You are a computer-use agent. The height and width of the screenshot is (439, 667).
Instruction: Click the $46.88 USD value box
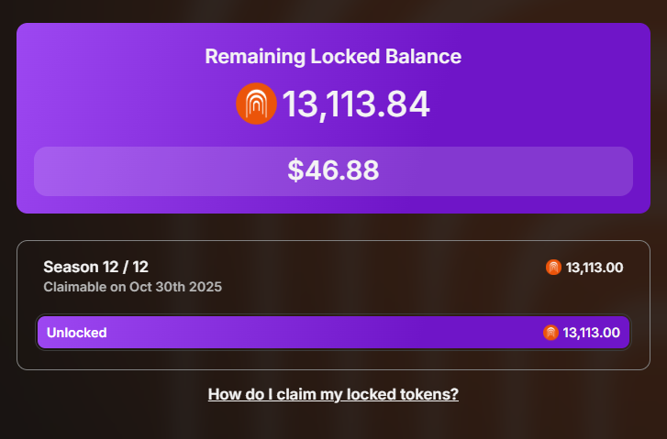pos(333,171)
